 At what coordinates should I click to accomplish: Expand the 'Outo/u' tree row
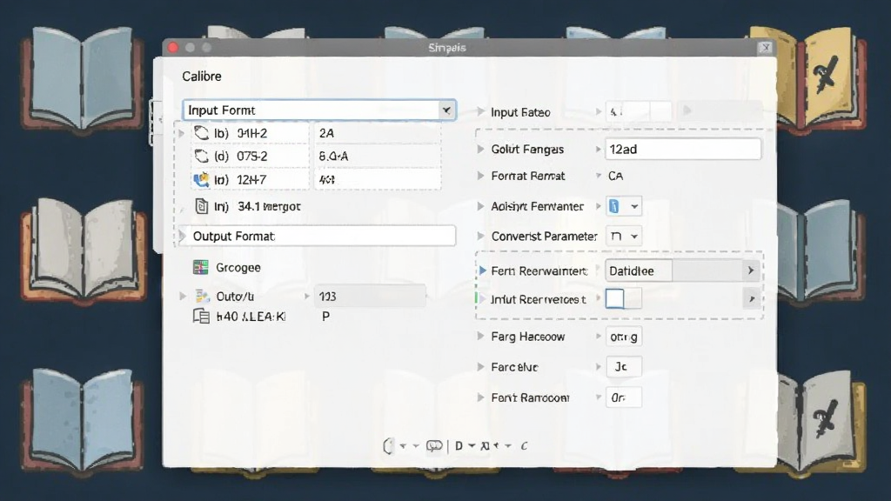click(183, 296)
